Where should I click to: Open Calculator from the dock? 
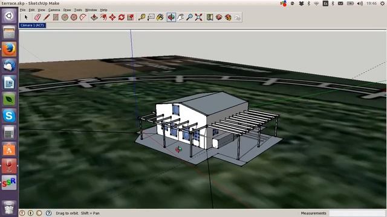pyautogui.click(x=9, y=133)
